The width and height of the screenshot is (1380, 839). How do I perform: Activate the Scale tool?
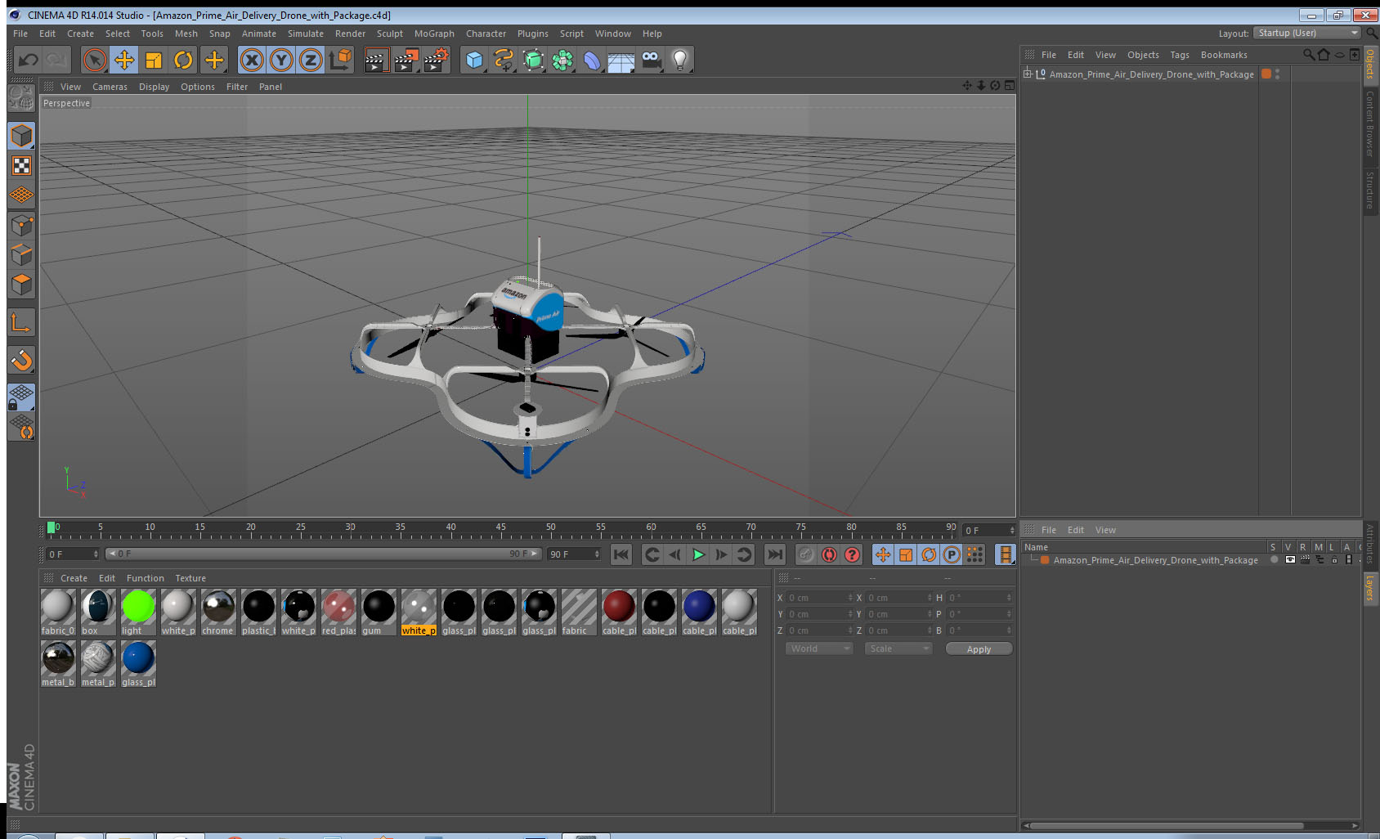[x=154, y=60]
